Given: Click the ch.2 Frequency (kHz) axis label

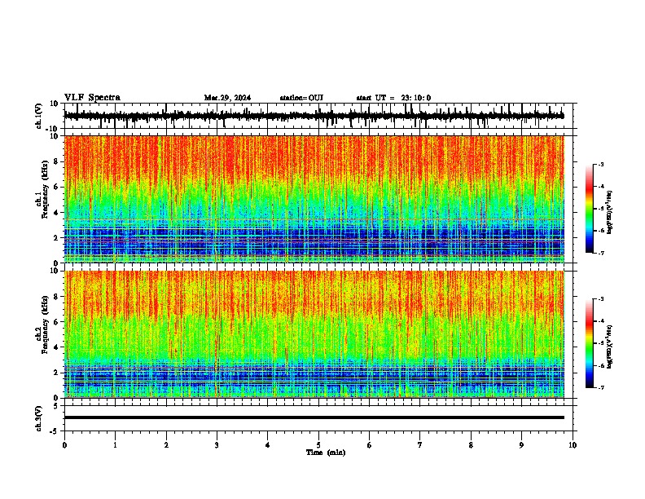Looking at the screenshot, I should click(45, 325).
